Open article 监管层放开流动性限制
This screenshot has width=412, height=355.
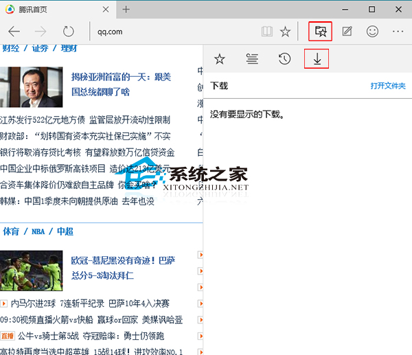pos(130,120)
